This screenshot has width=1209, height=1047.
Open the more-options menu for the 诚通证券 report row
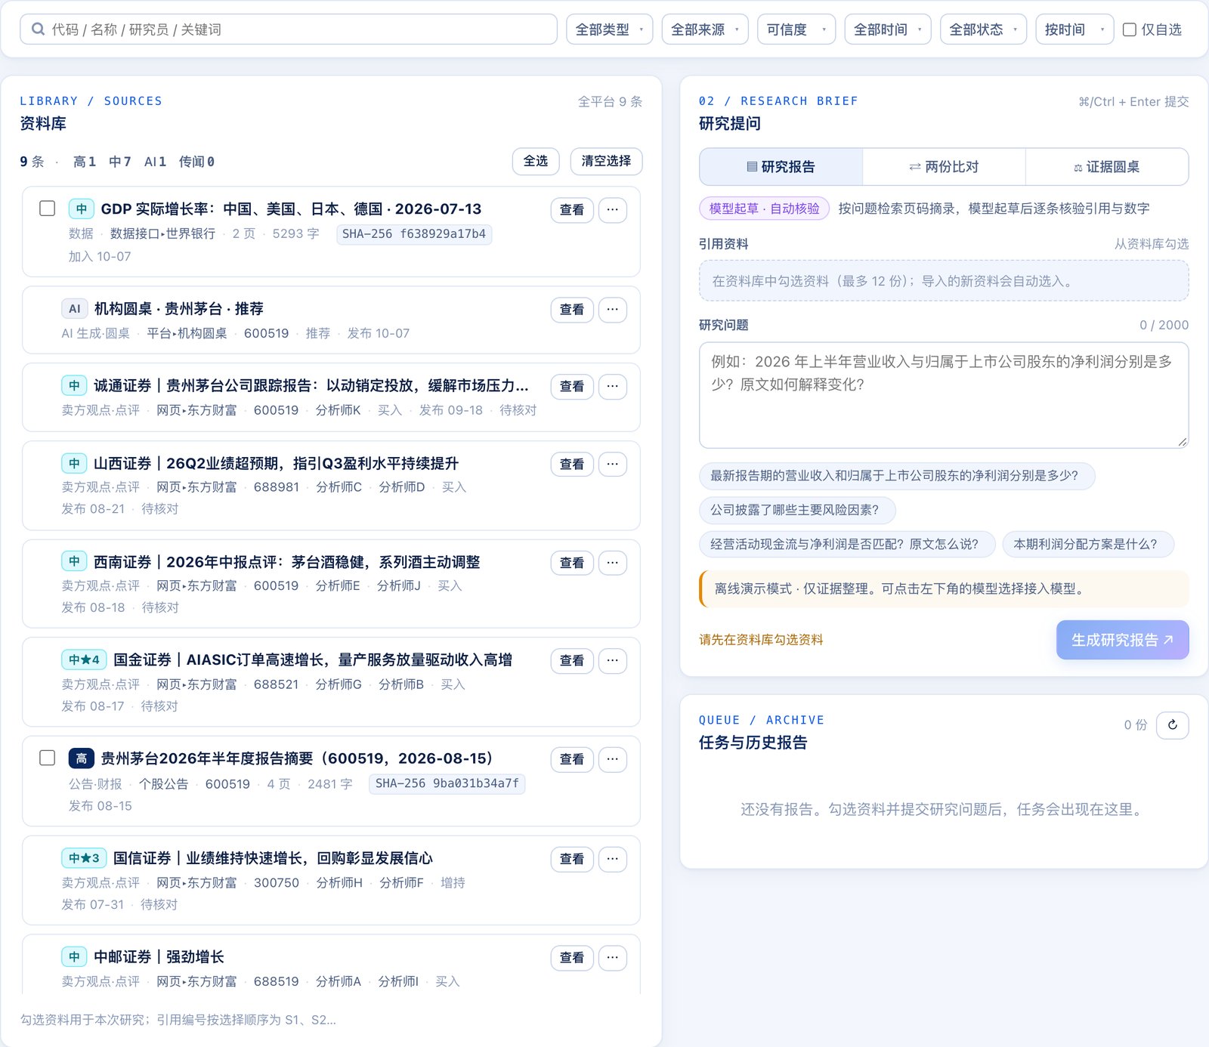(x=612, y=386)
